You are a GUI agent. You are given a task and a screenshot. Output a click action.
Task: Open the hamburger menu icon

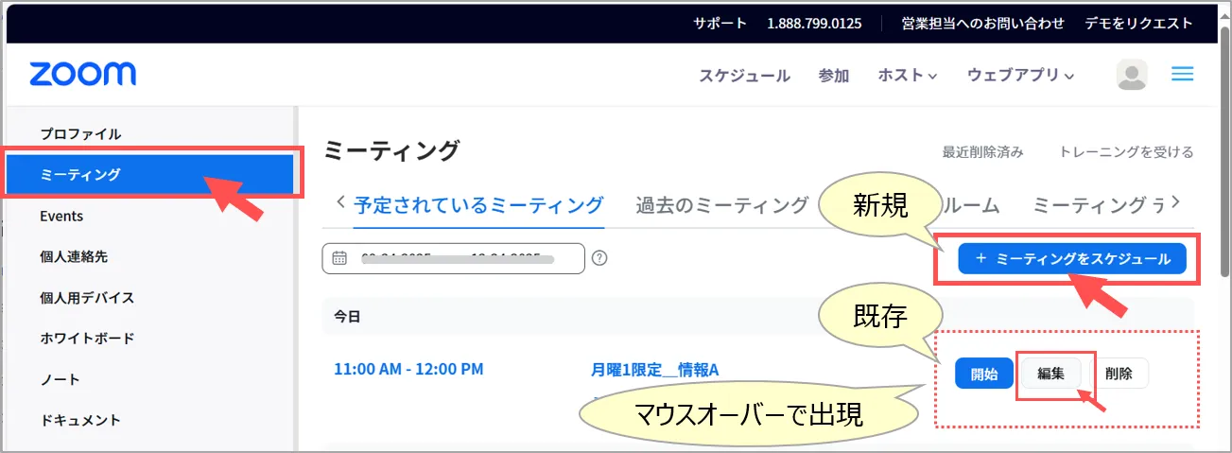pos(1182,75)
